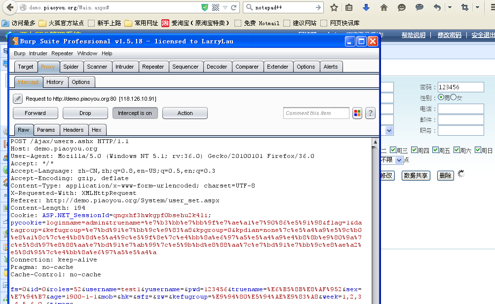The image size is (495, 304).
Task: Expand dropdown next to undo icon
Action: coord(450,7)
